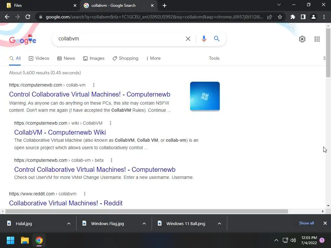
Task: Expand Windows 11 Ball.png download options
Action: tap(219, 223)
